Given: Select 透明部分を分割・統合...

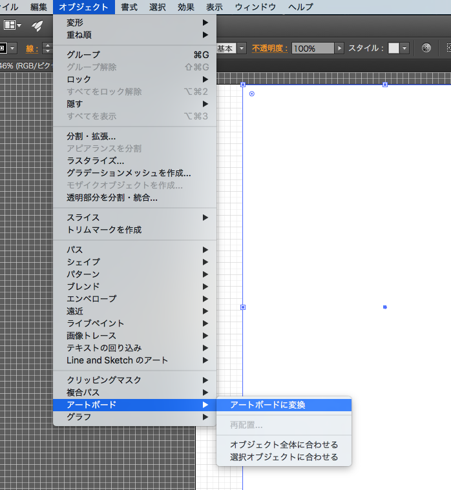Looking at the screenshot, I should 135,198.
